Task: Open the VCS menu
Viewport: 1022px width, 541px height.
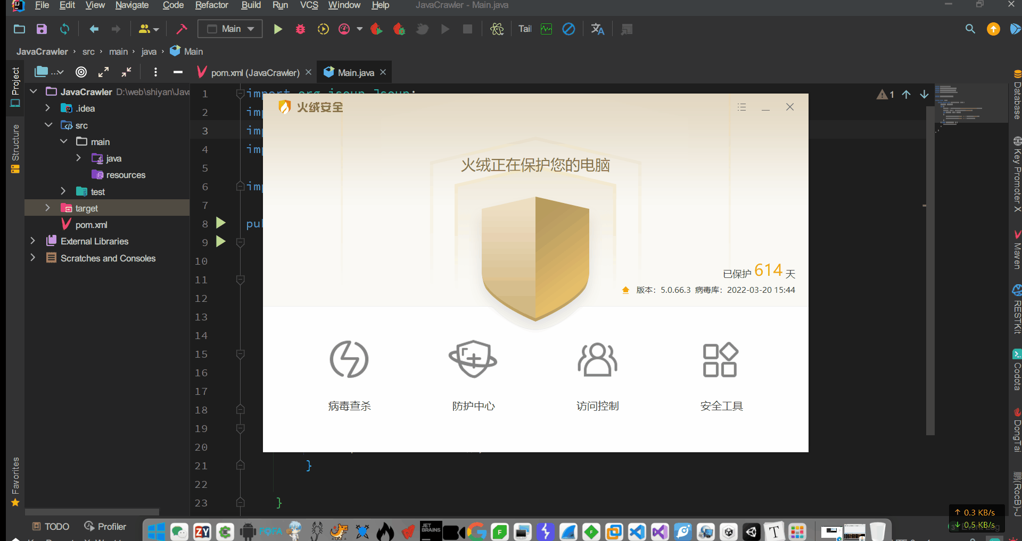Action: [x=309, y=5]
